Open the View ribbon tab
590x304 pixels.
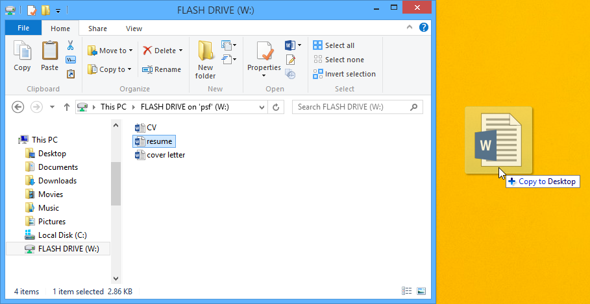(134, 29)
